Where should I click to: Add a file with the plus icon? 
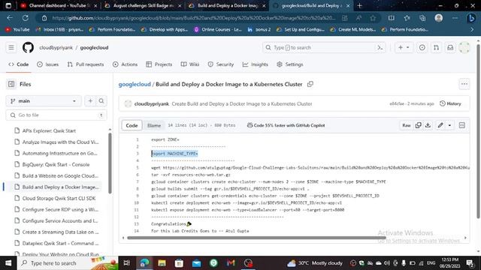click(90, 101)
